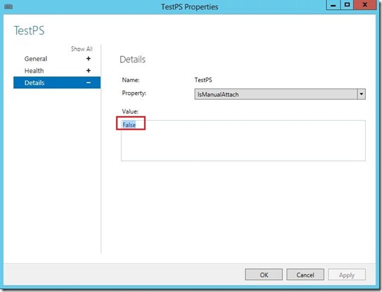This screenshot has width=382, height=292.
Task: Minimize the TestPS Properties window
Action: click(334, 5)
